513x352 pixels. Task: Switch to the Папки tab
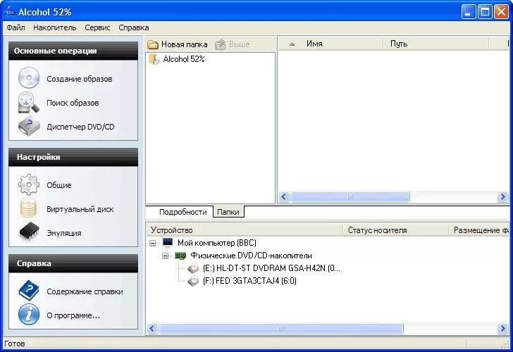click(228, 212)
